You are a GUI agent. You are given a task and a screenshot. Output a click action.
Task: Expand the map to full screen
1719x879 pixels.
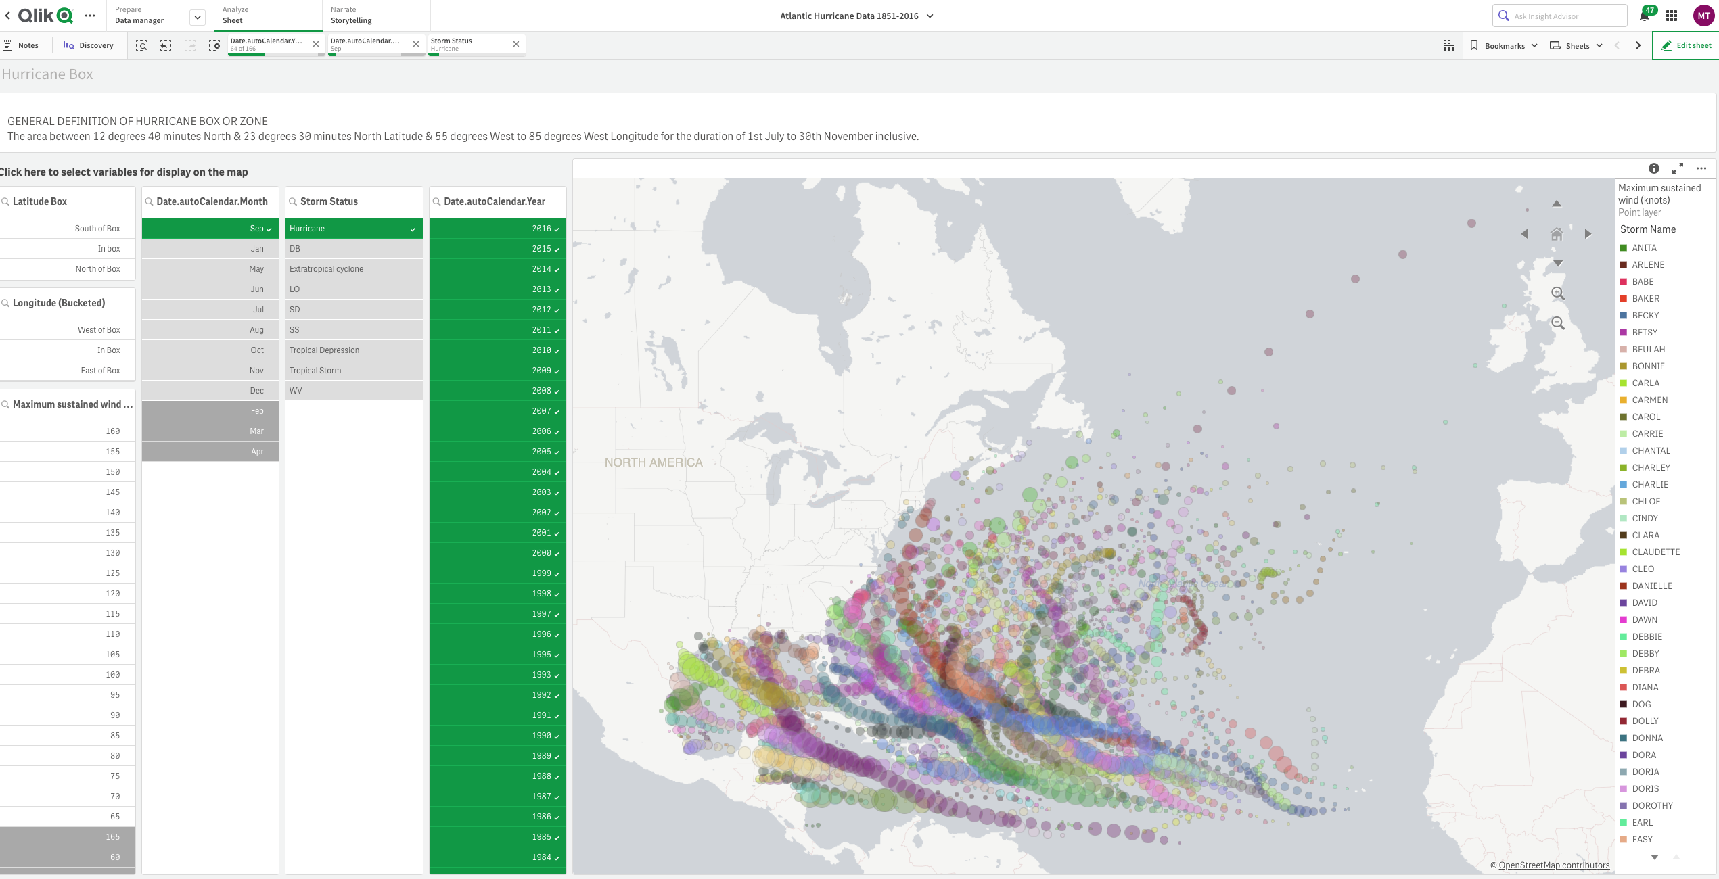pos(1678,168)
